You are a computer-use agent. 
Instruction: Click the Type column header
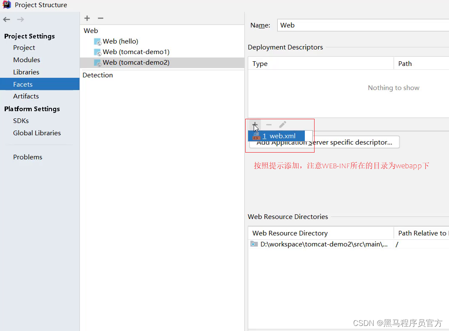[x=321, y=63]
